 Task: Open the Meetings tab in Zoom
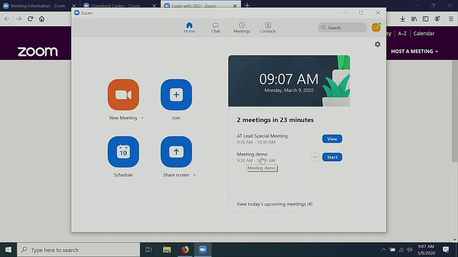(x=242, y=27)
